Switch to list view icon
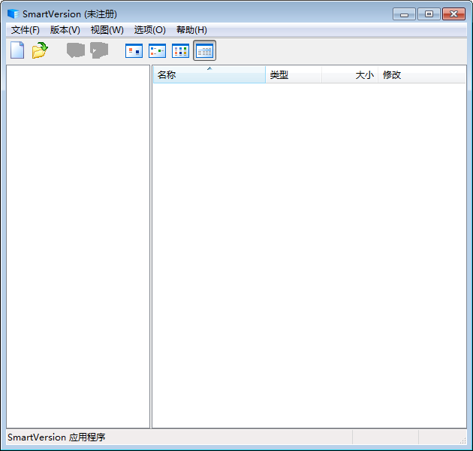473x451 pixels. coord(180,50)
